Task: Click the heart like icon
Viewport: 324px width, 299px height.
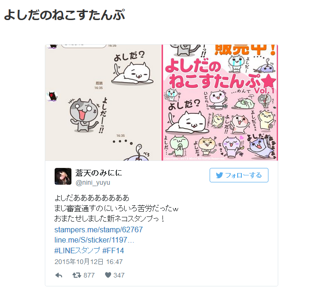Action: (108, 275)
